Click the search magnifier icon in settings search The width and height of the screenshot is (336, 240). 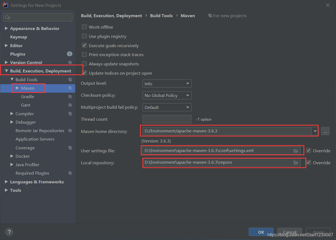point(7,17)
